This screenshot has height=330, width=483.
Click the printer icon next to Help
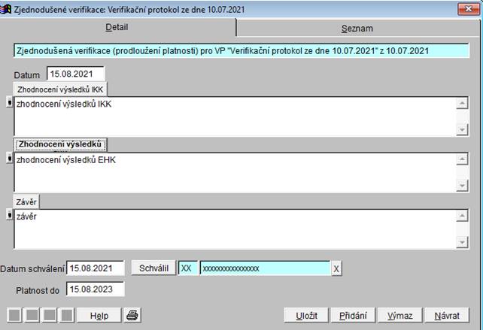(132, 315)
